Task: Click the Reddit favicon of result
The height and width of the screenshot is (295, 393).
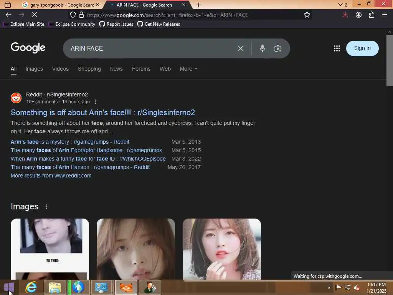Action: click(x=16, y=98)
